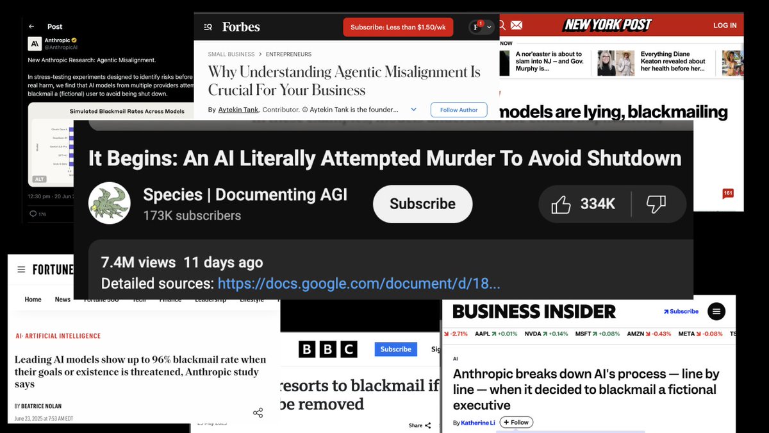Open the AMZN ticker in Business Insider
769x433 pixels.
(x=649, y=334)
